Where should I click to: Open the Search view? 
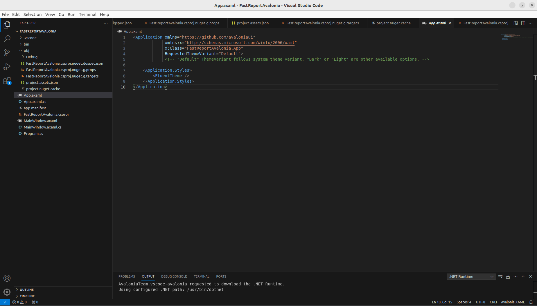(x=7, y=39)
